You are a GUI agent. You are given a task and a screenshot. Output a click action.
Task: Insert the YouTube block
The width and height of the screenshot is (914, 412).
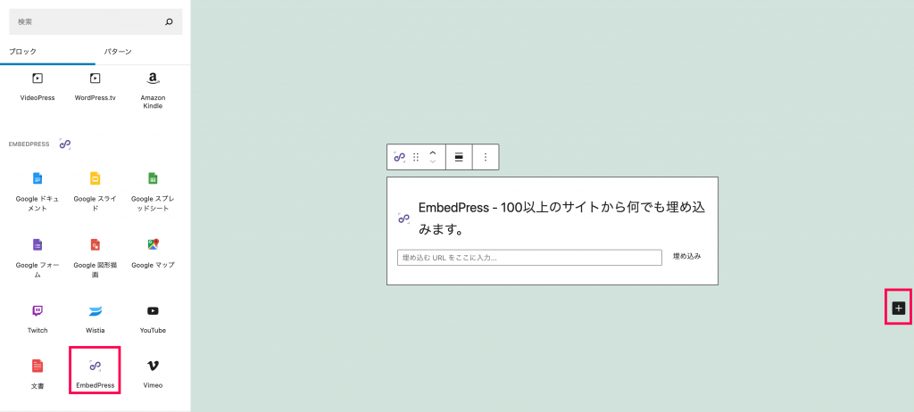click(153, 318)
